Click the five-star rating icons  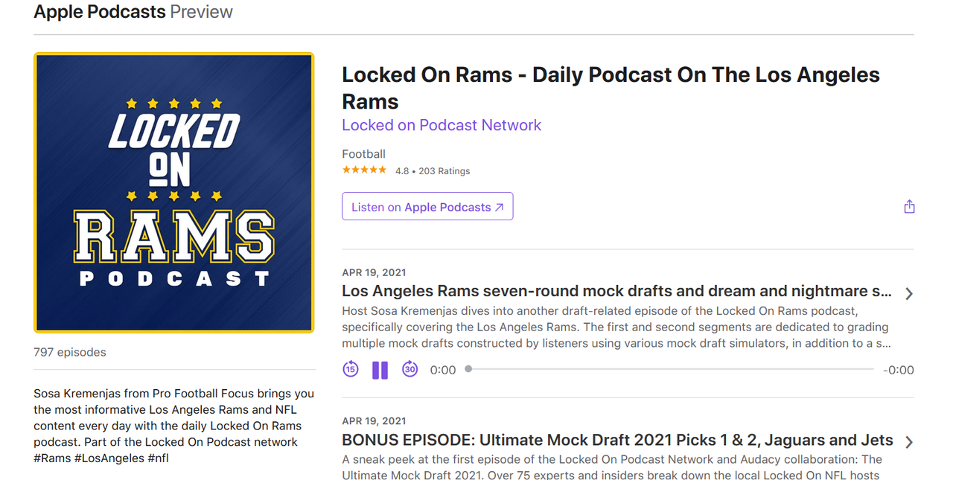pos(364,170)
